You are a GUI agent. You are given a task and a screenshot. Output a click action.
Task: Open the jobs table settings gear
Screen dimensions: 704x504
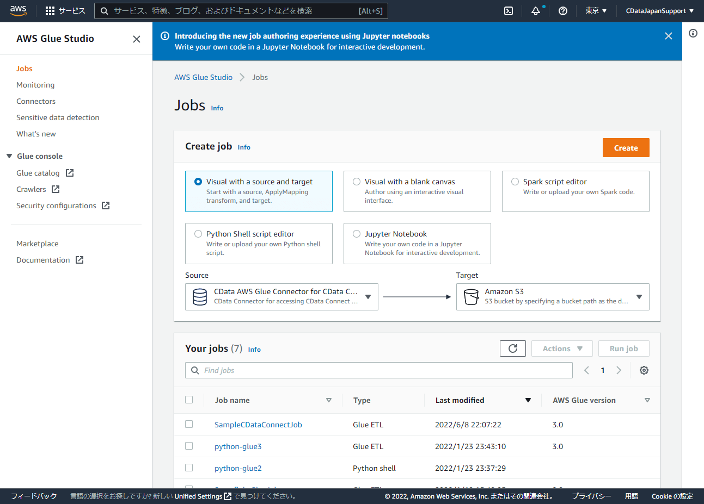click(644, 370)
